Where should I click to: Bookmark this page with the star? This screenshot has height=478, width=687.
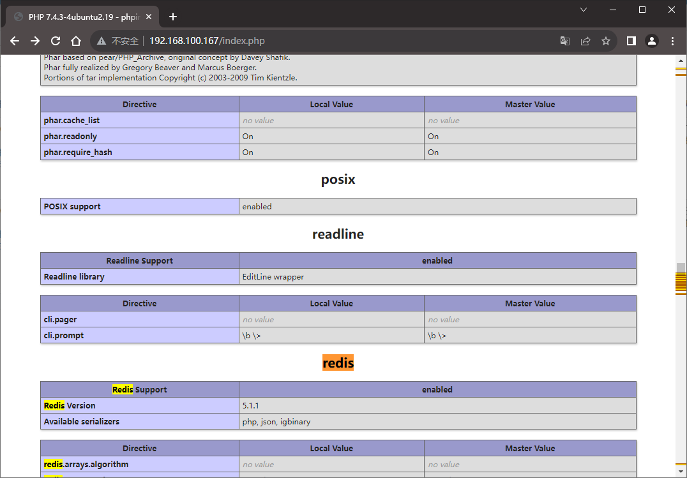tap(606, 41)
